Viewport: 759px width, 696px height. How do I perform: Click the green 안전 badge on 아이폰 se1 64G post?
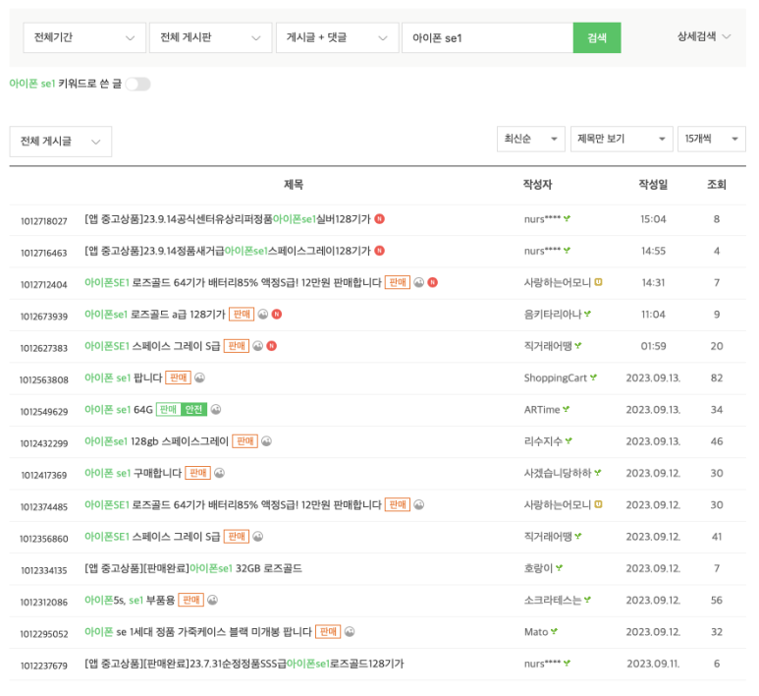[x=194, y=410]
